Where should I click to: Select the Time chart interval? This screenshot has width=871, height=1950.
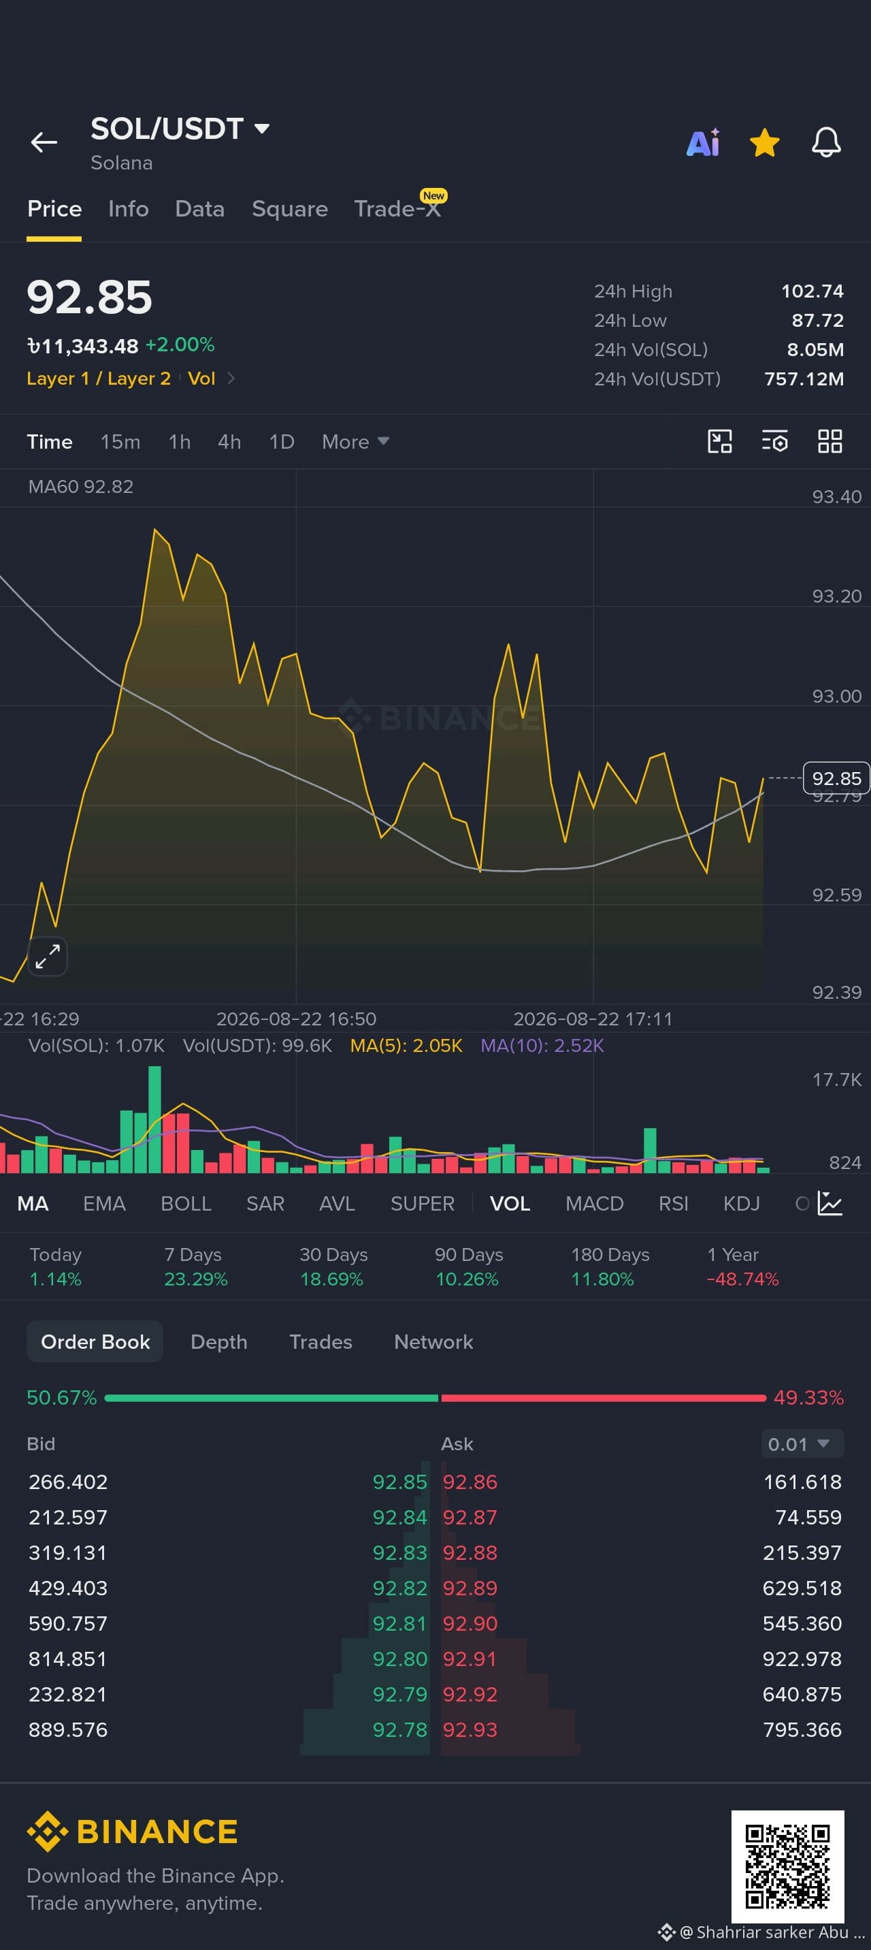[x=50, y=441]
